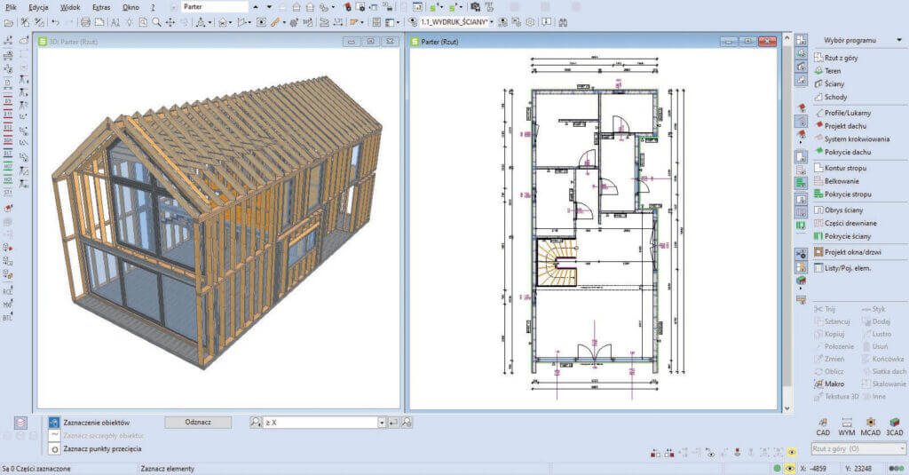Screen dimensions: 909x475
Task: Switch to 3CAD mode
Action: click(x=894, y=426)
